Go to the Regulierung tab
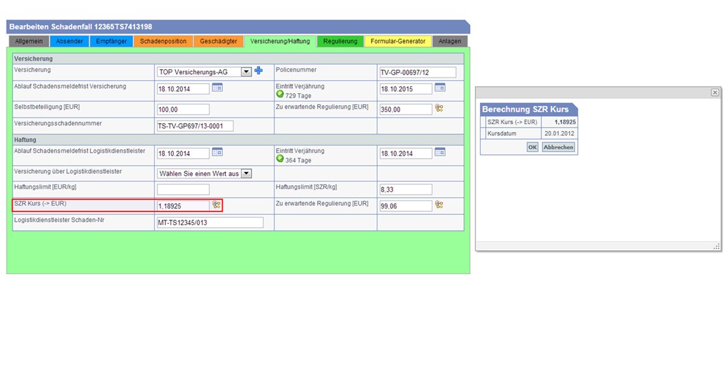Screen dimensions: 723x368 [340, 41]
